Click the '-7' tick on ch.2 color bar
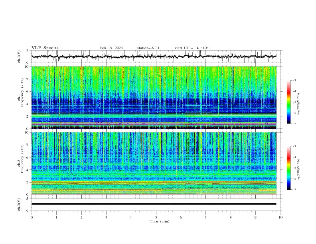Screen dimensions: 316x244 click(x=294, y=190)
